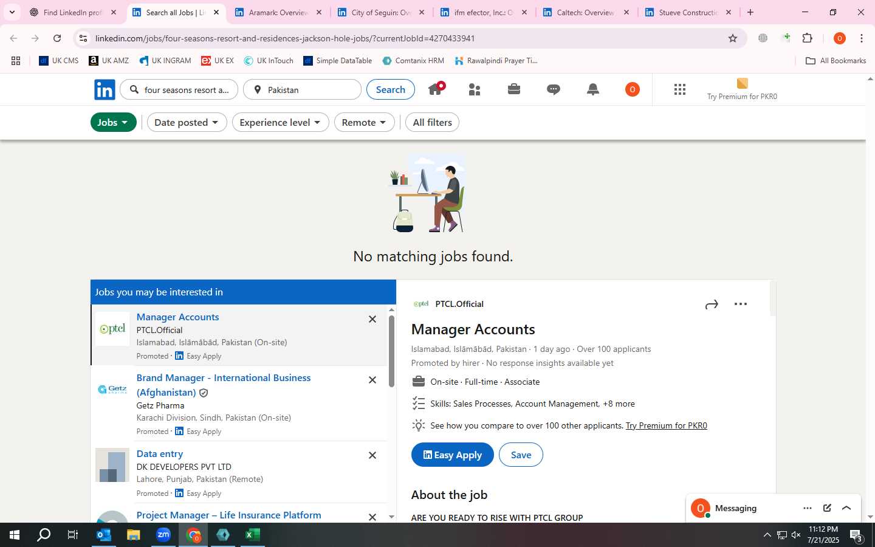Focus the Pakistan location field
The width and height of the screenshot is (875, 547).
[x=302, y=90]
